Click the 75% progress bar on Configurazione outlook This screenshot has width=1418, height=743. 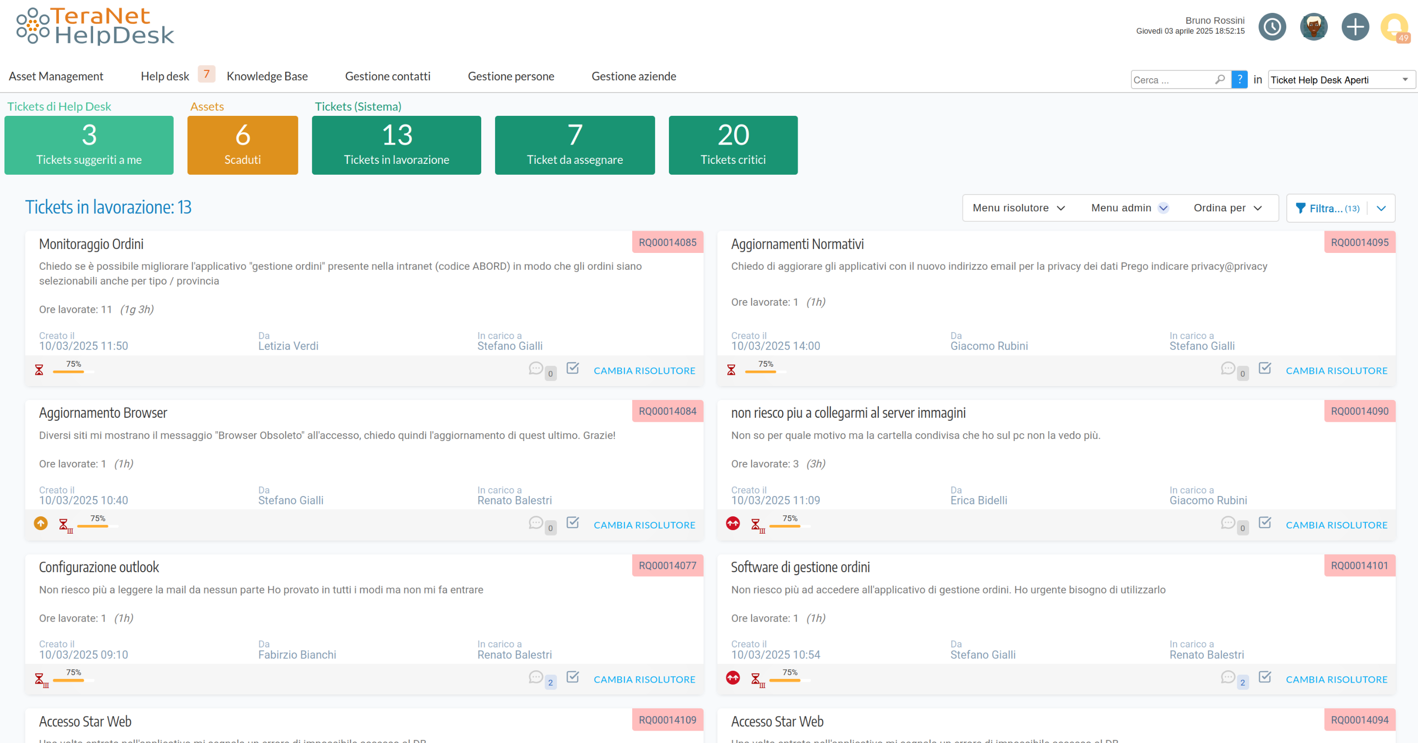73,681
